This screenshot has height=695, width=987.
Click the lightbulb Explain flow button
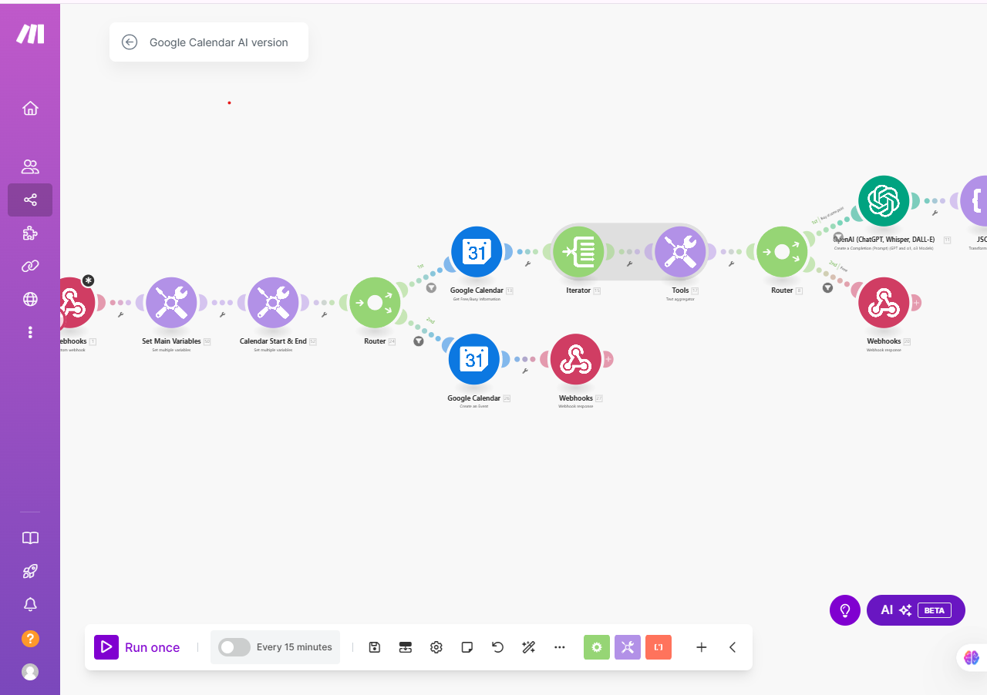(845, 610)
